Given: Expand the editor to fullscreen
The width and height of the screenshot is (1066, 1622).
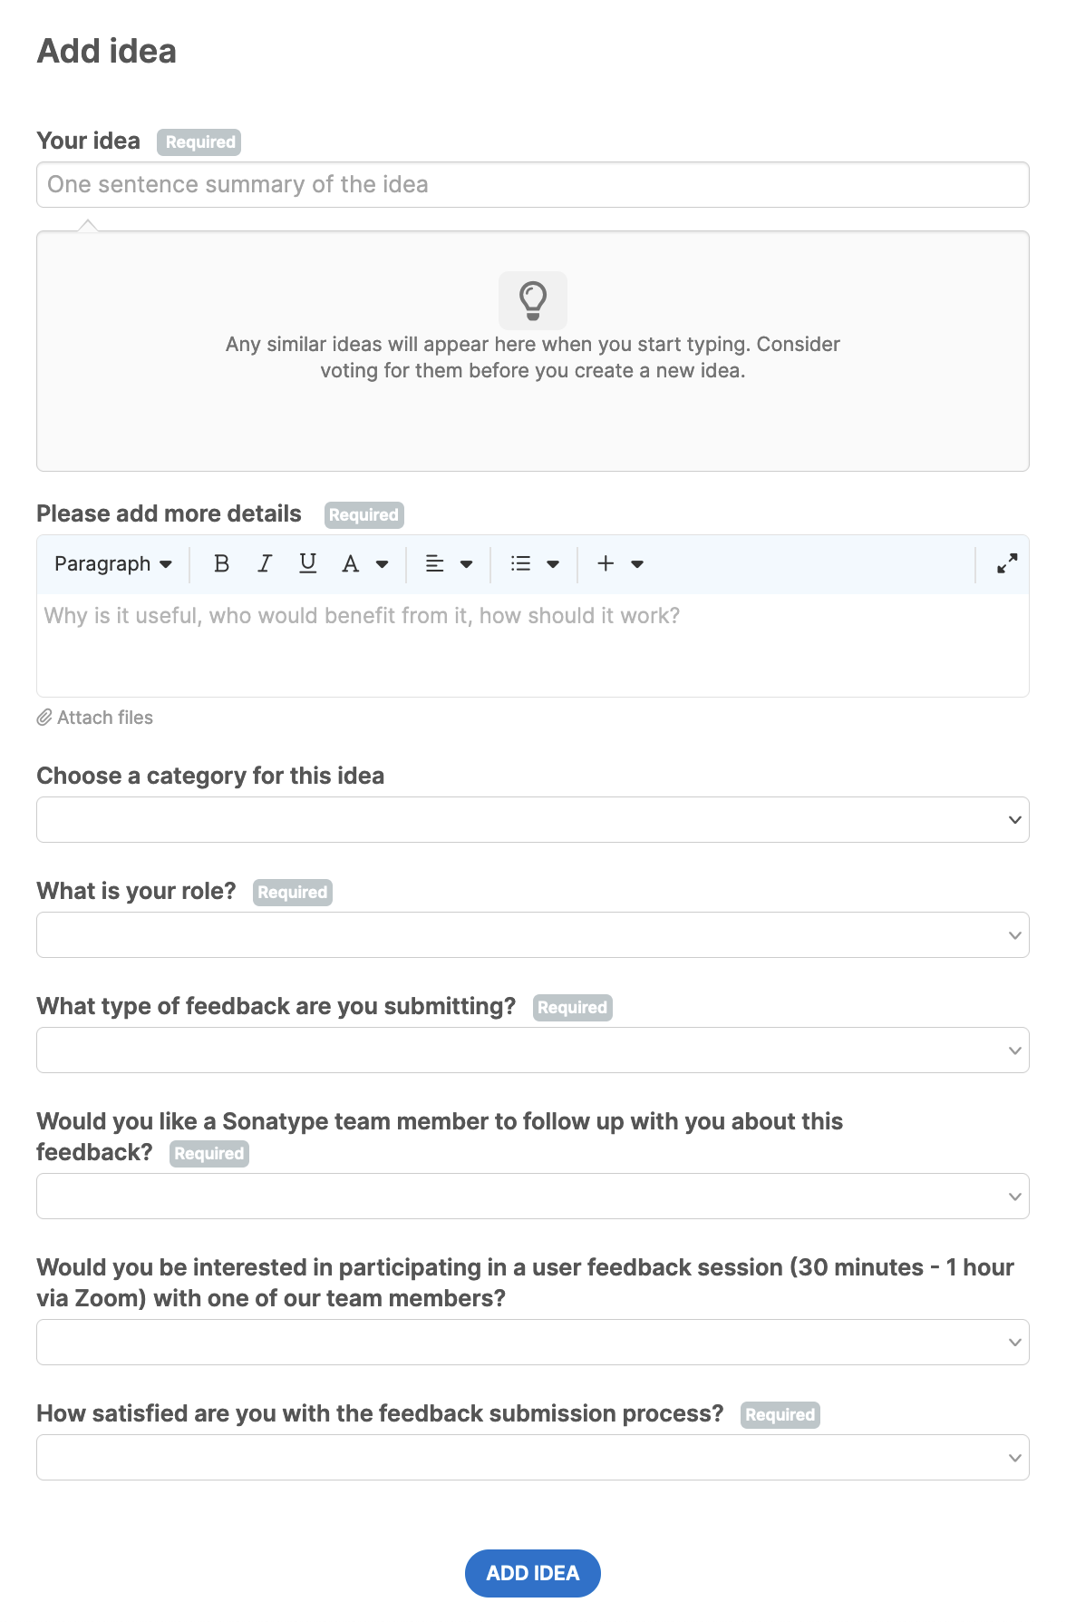Looking at the screenshot, I should (1006, 564).
